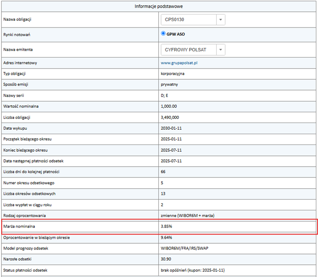Image resolution: width=318 pixels, height=277 pixels.
Task: Click the 1,000.00 nominal value cell
Action: (x=169, y=107)
